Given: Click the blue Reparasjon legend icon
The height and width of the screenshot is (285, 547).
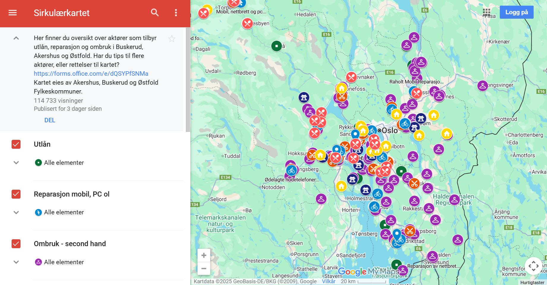Looking at the screenshot, I should [x=38, y=212].
